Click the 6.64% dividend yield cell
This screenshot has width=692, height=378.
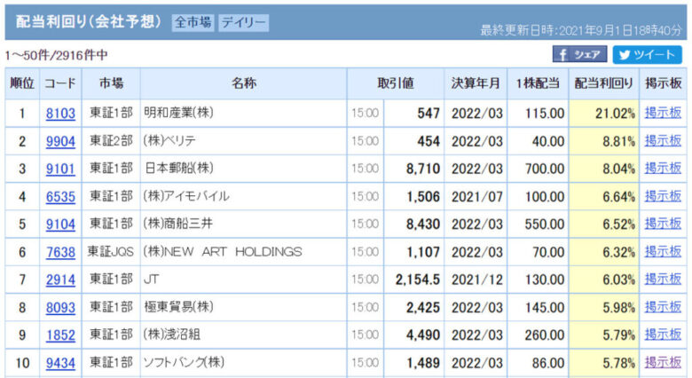[x=604, y=196]
